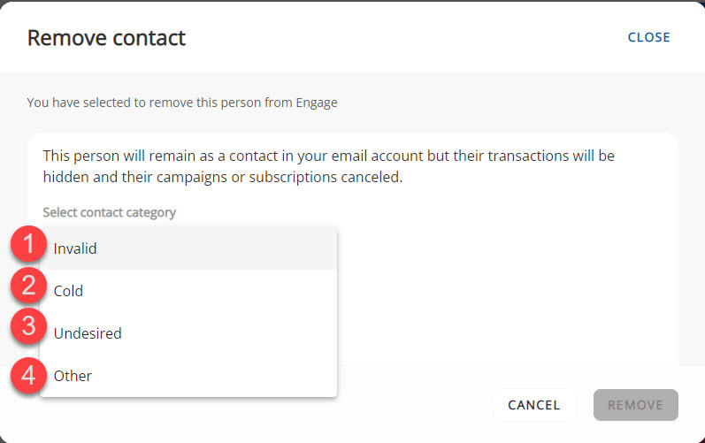The width and height of the screenshot is (705, 443).
Task: Choose Cold from the category list
Action: coord(68,291)
